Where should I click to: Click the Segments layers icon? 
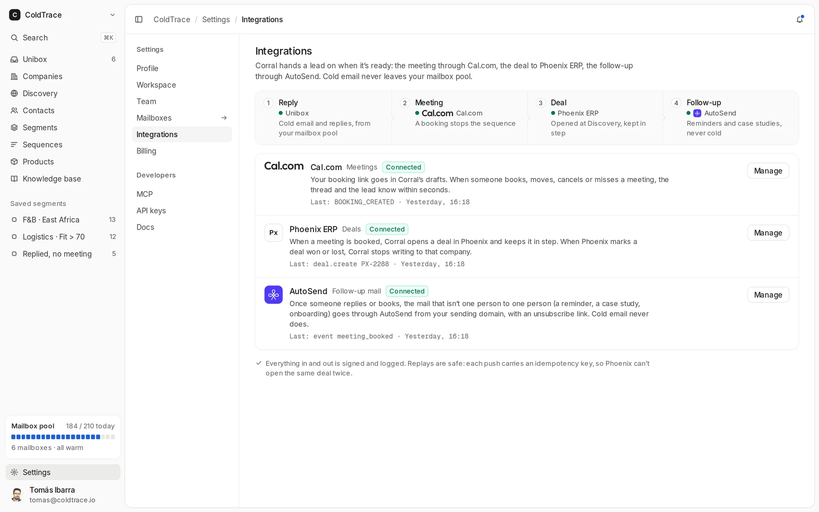coord(14,127)
